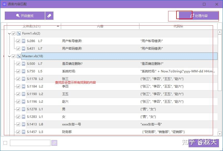The width and height of the screenshot is (223, 151).
Task: Uncheck the Form1.vb(2) checkbox
Action: 14,34
